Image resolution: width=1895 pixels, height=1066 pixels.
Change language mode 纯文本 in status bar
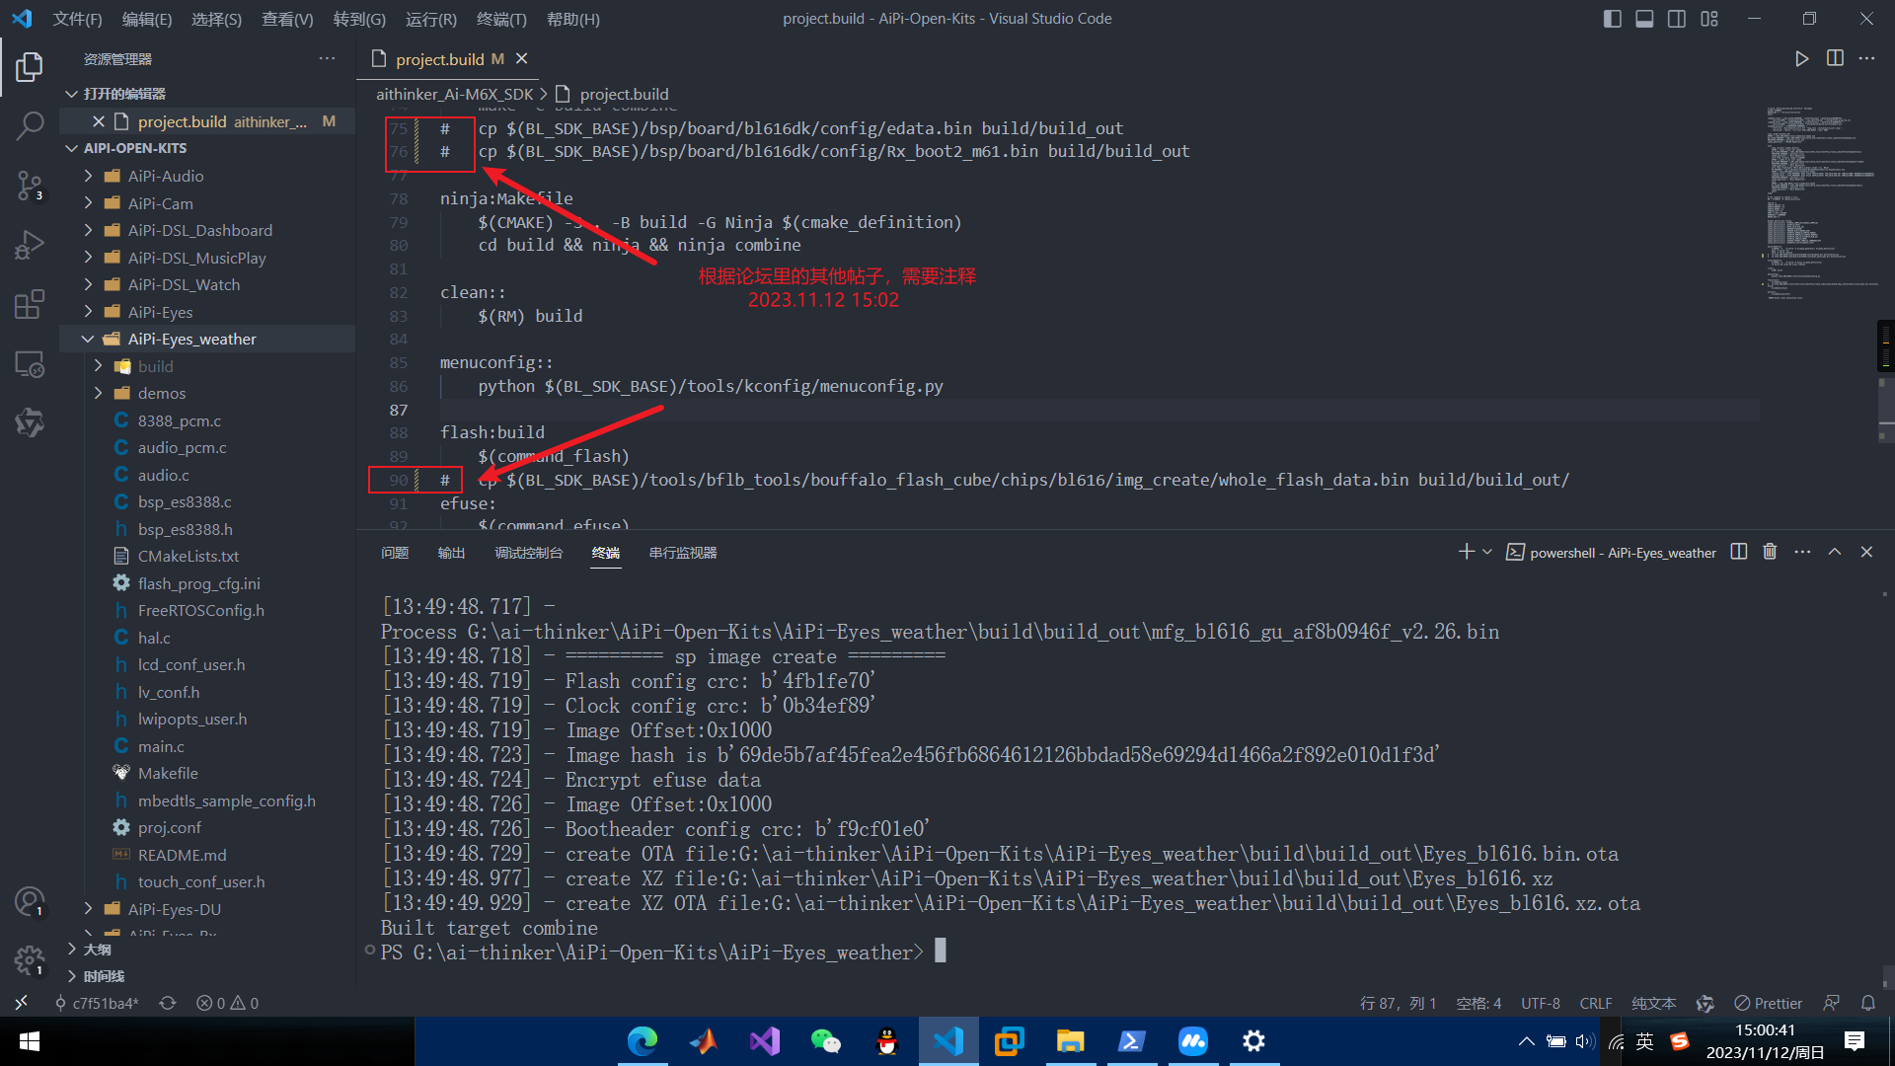[x=1654, y=1003]
